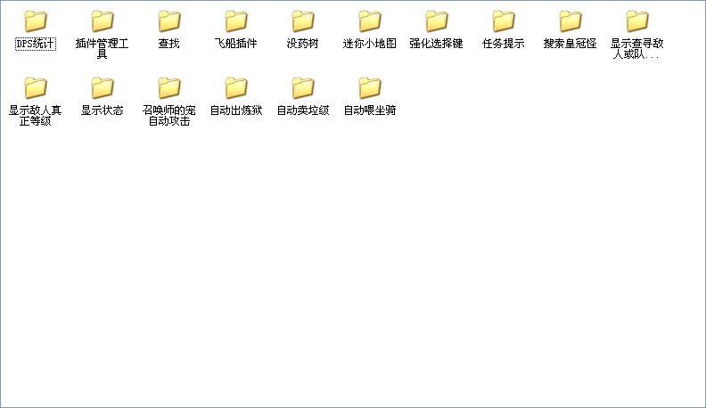Click the 召唤师的宠自动攻击 folder icon
This screenshot has height=408, width=706.
pos(168,87)
